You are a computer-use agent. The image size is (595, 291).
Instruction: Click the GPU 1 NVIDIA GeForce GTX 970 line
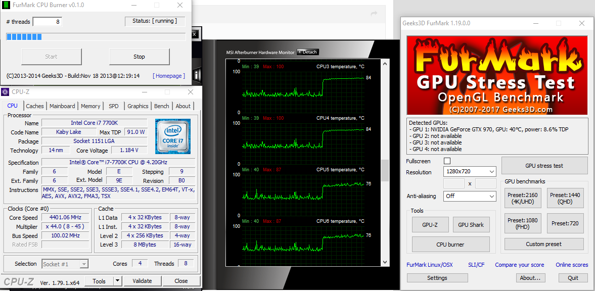[489, 129]
